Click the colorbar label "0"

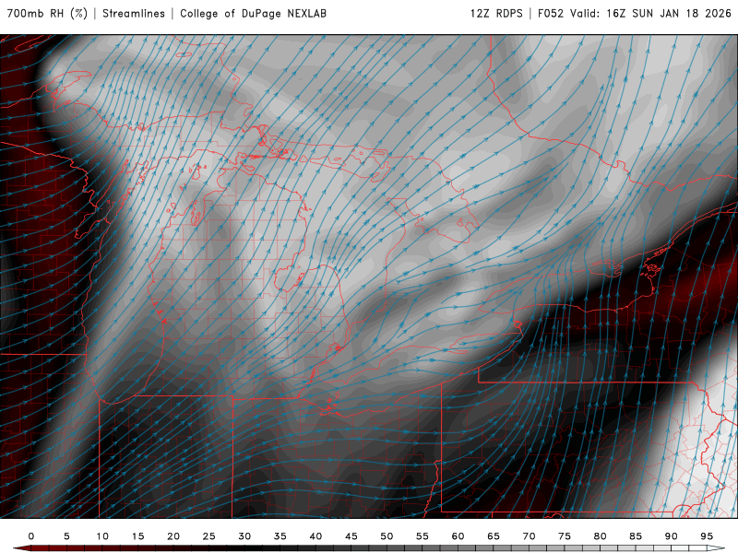31,536
